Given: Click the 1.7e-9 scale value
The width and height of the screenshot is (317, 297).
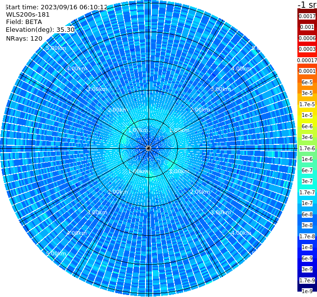Looking at the screenshot, I should pos(307,280).
